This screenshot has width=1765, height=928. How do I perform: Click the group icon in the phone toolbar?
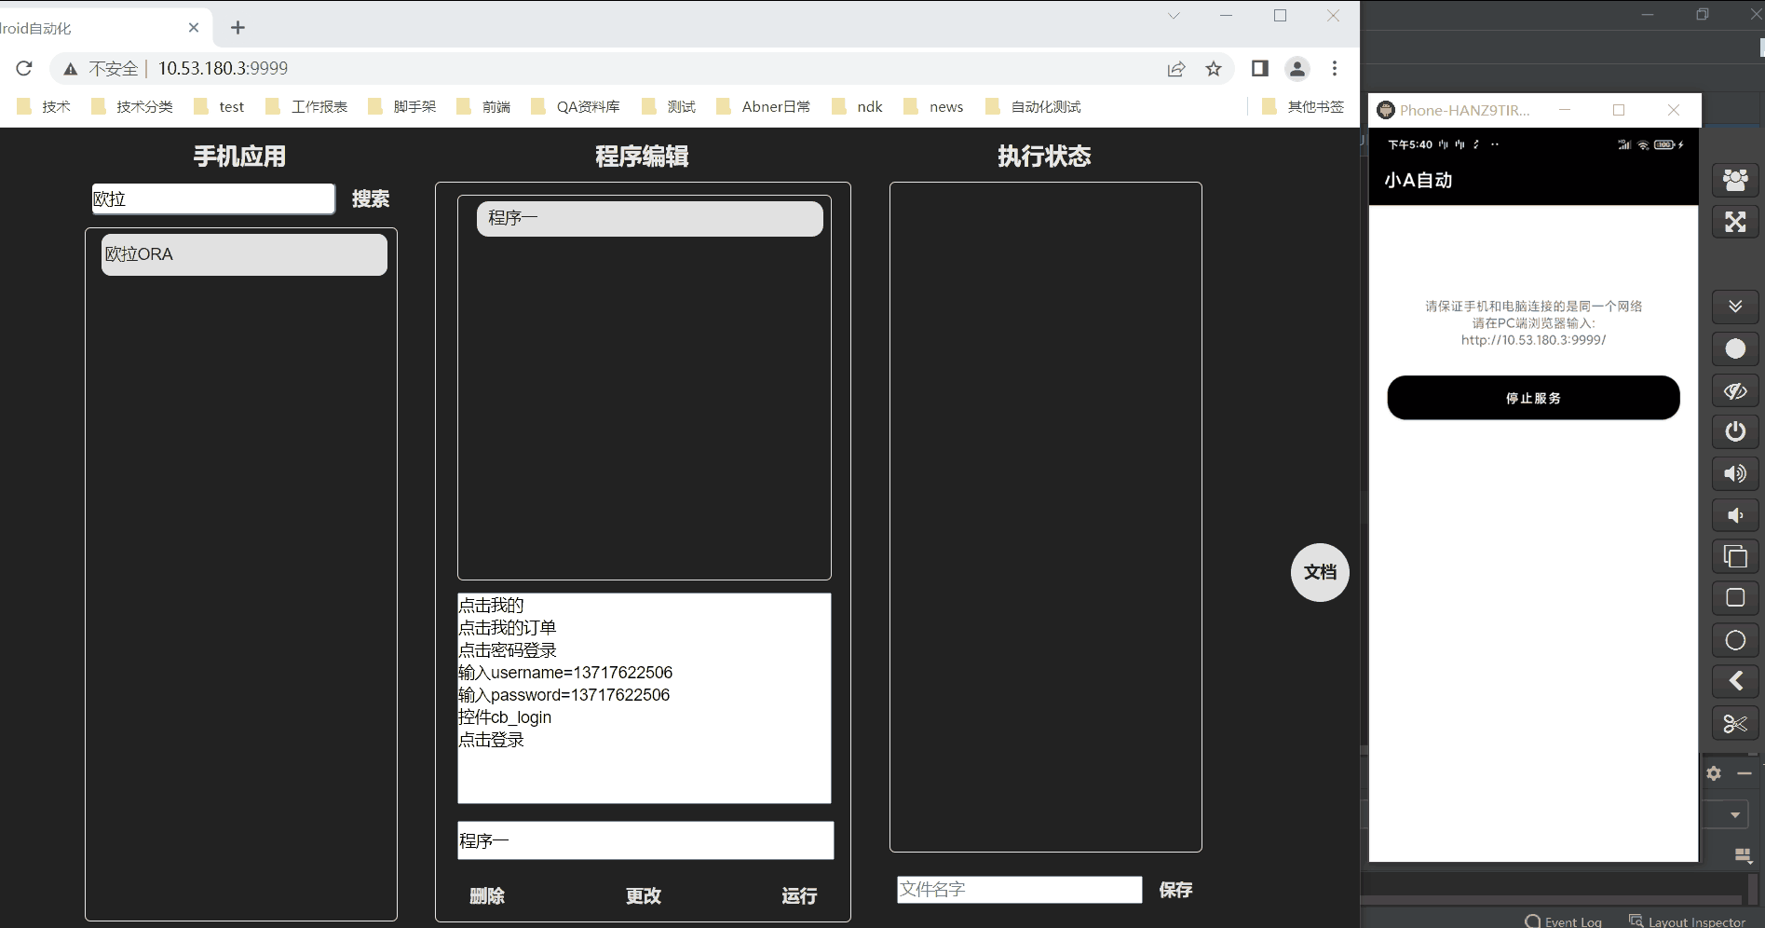(1735, 180)
